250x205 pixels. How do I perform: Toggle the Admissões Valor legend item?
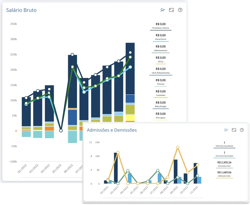point(225,174)
